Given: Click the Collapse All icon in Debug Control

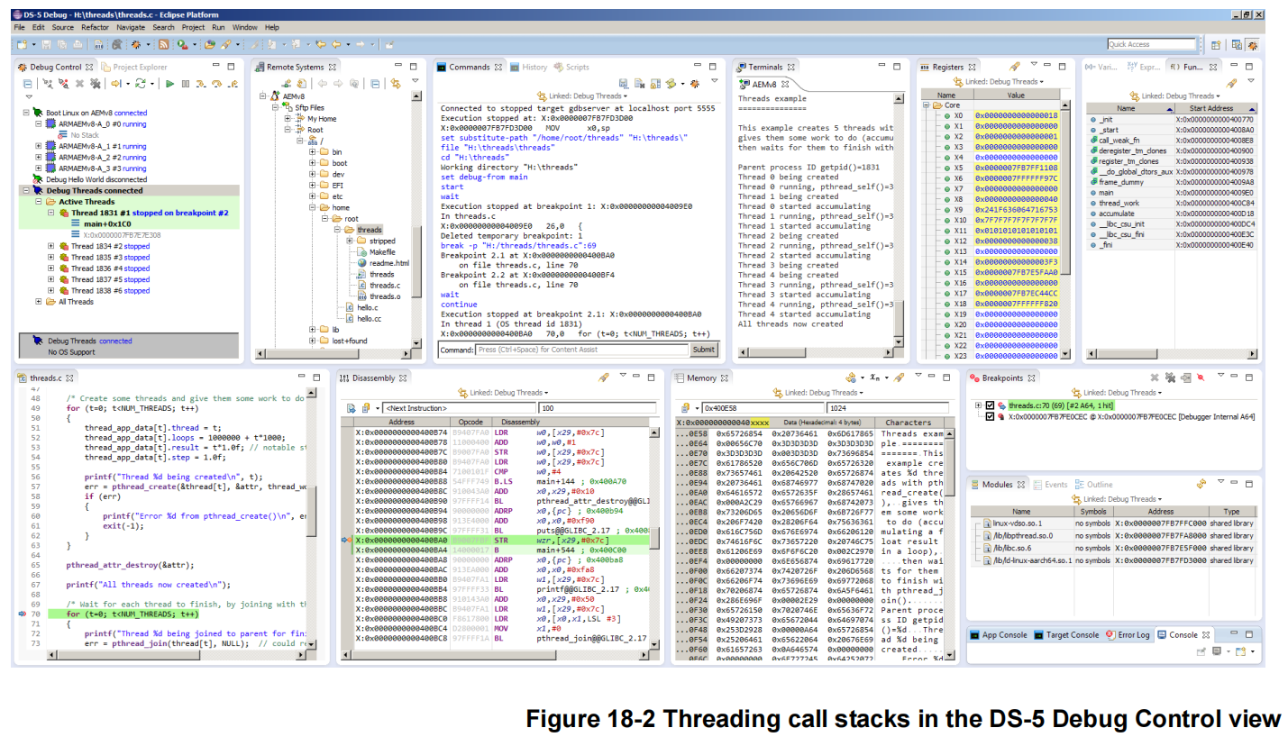Looking at the screenshot, I should pos(27,84).
